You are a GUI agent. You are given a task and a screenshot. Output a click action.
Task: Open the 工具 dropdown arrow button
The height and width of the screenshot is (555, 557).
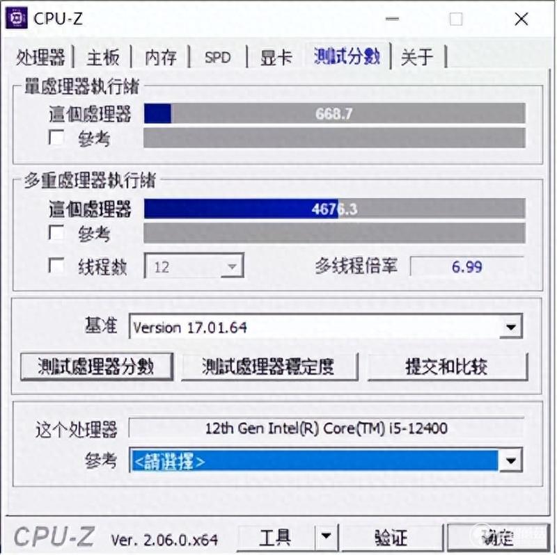326,536
